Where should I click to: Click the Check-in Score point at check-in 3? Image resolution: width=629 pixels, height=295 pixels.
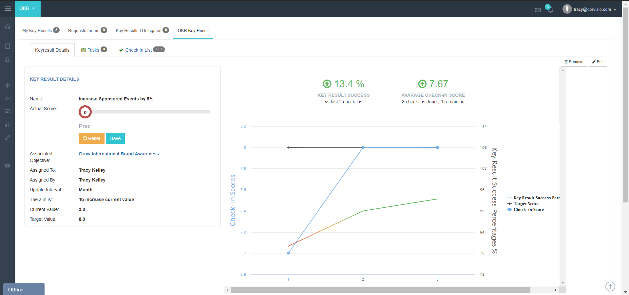pyautogui.click(x=438, y=147)
